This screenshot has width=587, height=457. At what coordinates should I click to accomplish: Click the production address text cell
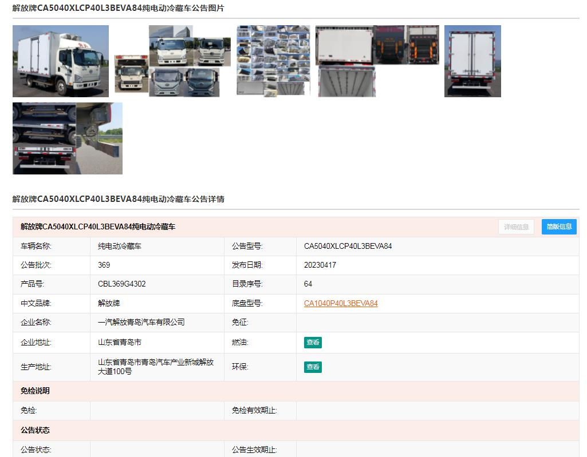pos(156,367)
